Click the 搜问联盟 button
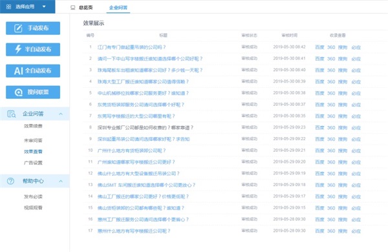Viewport: 388px width, 252px height. pyautogui.click(x=33, y=92)
